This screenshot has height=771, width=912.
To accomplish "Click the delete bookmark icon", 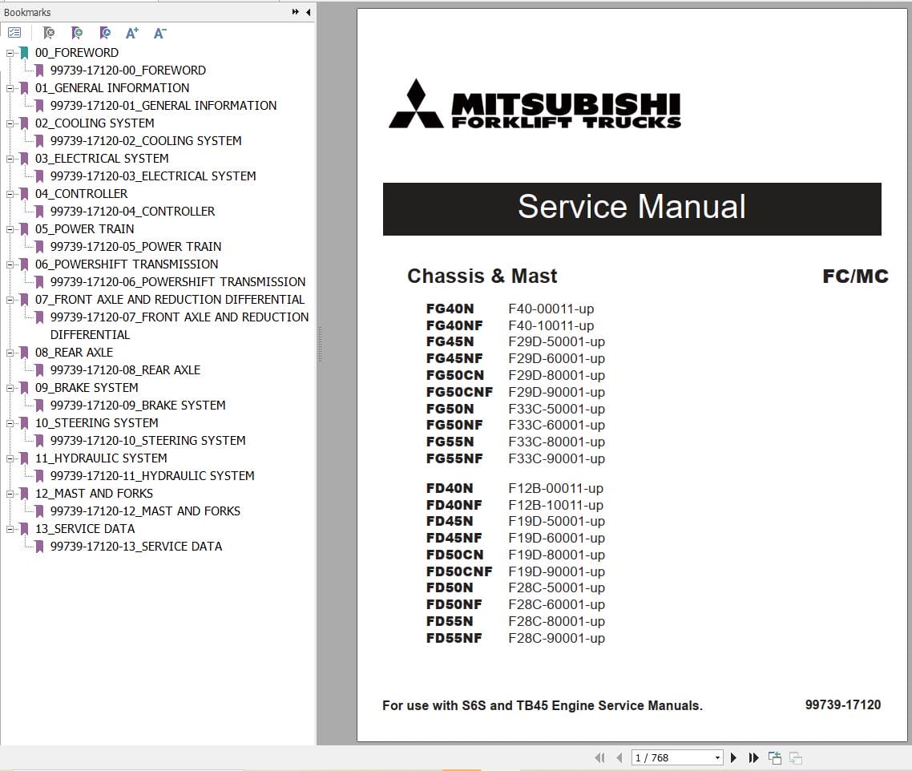I will [x=49, y=33].
